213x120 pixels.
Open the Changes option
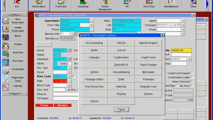coord(94,57)
